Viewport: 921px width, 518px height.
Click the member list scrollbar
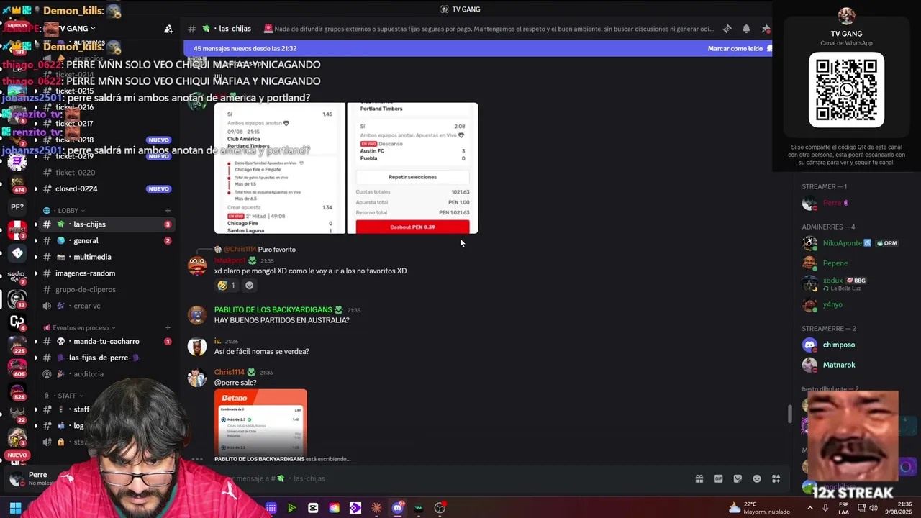(789, 414)
